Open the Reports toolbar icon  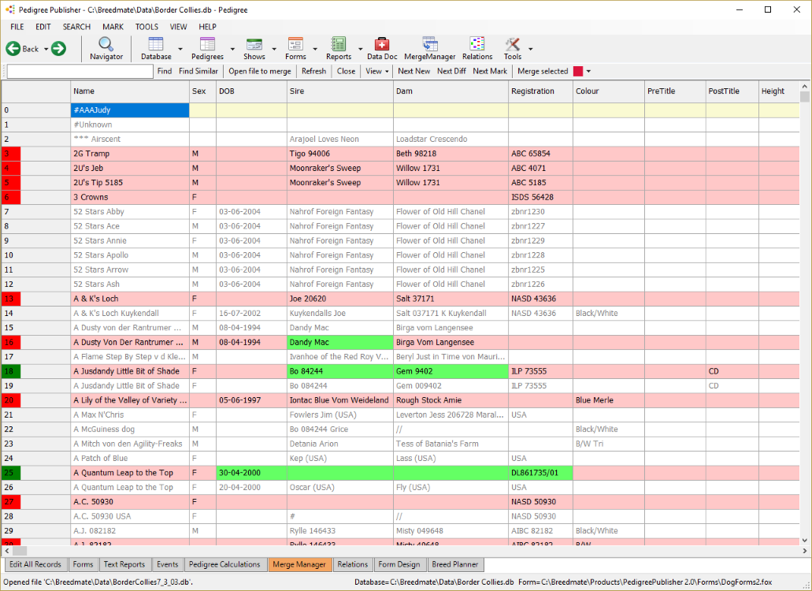(x=339, y=49)
